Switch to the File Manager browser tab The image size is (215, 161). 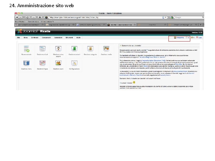click(183, 25)
